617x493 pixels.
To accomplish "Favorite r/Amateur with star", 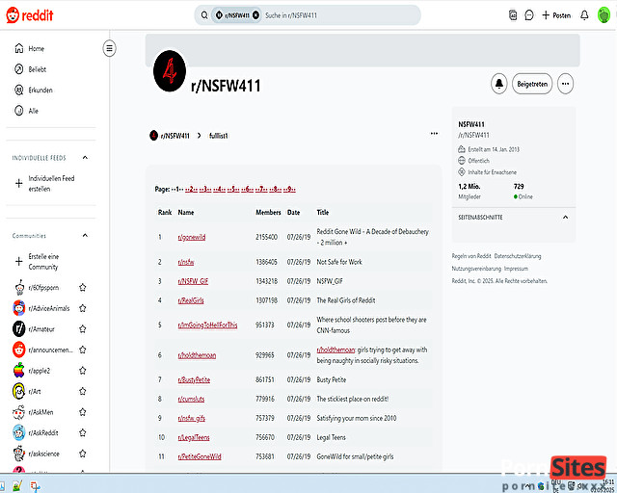I will tap(82, 329).
